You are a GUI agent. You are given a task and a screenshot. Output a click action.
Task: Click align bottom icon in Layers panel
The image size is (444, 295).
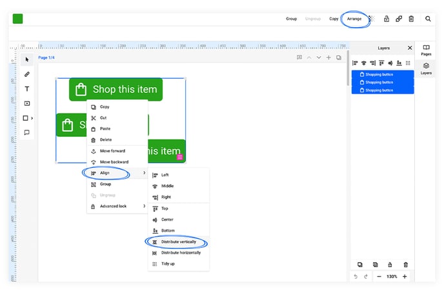point(399,63)
